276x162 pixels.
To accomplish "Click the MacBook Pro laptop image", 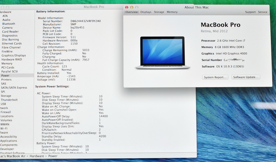I will [x=162, y=53].
